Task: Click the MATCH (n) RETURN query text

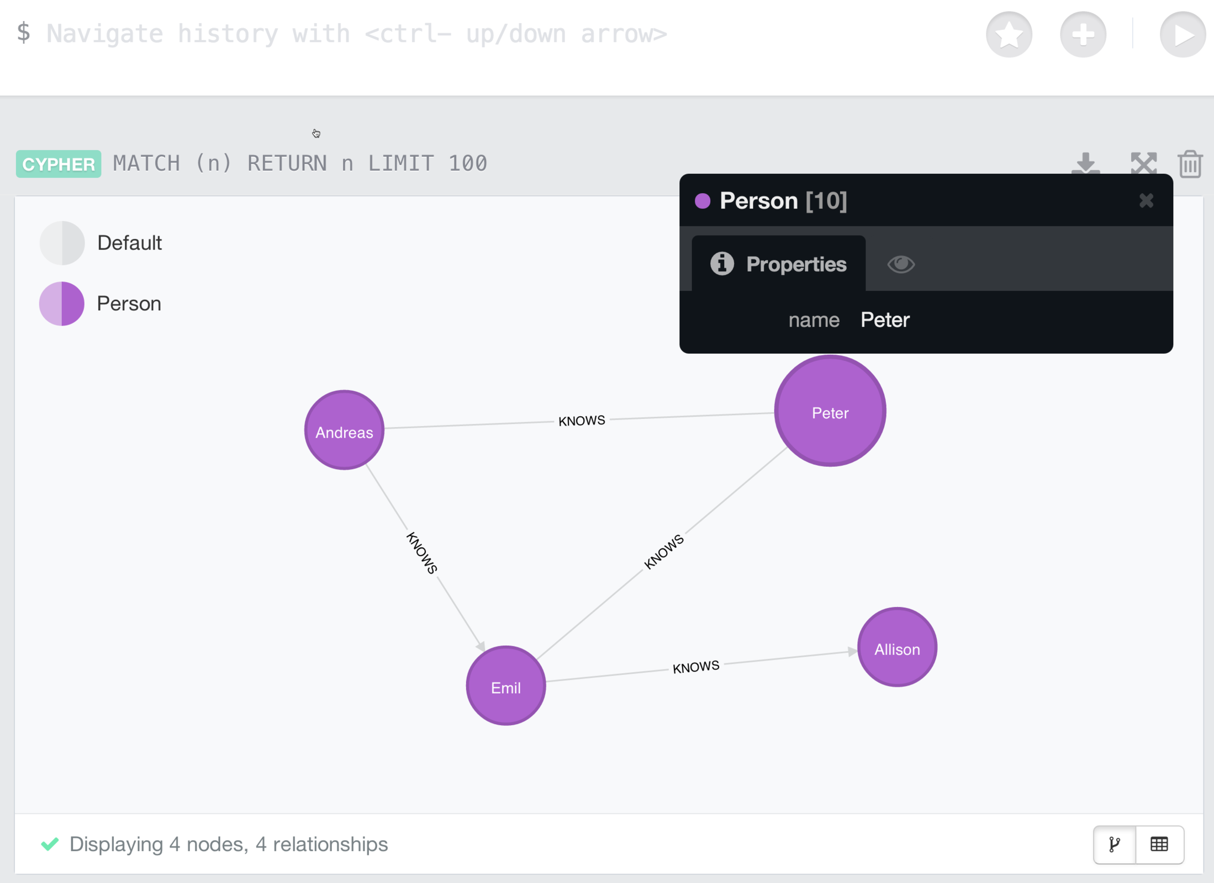Action: coord(300,163)
